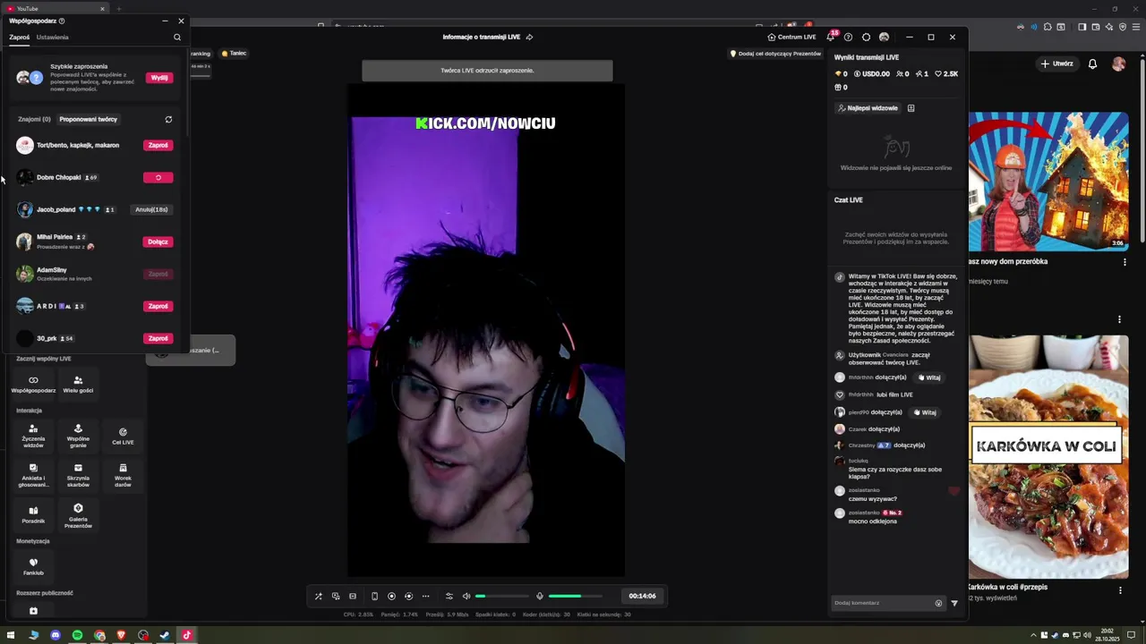Open the help question mark icon
The width and height of the screenshot is (1146, 644).
[849, 37]
